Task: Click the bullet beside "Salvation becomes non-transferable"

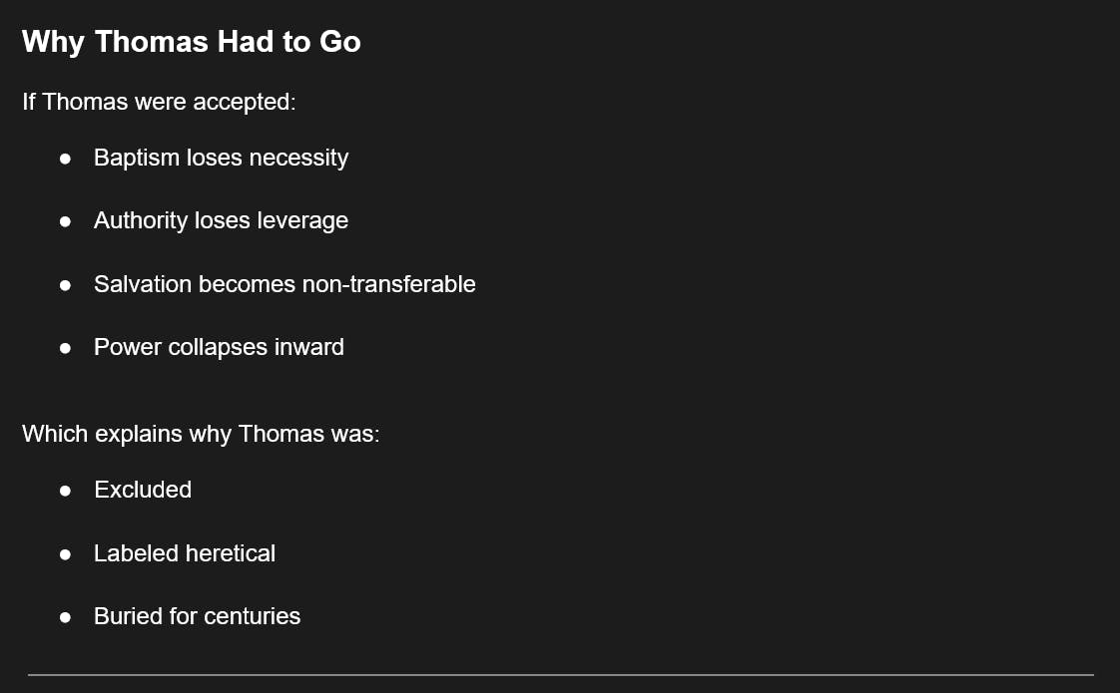Action: coord(65,285)
